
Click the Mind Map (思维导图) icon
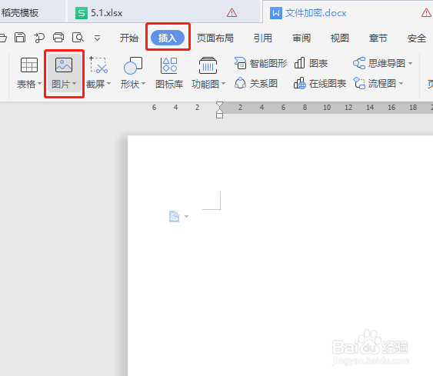pyautogui.click(x=359, y=63)
